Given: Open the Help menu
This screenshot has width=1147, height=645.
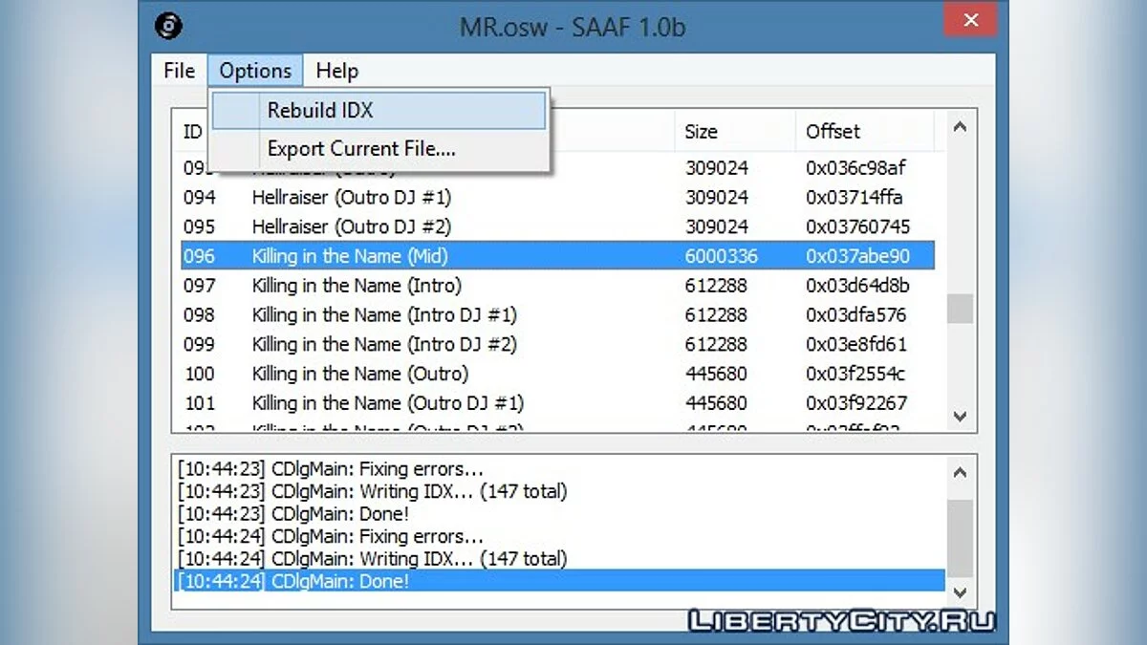Looking at the screenshot, I should point(336,71).
